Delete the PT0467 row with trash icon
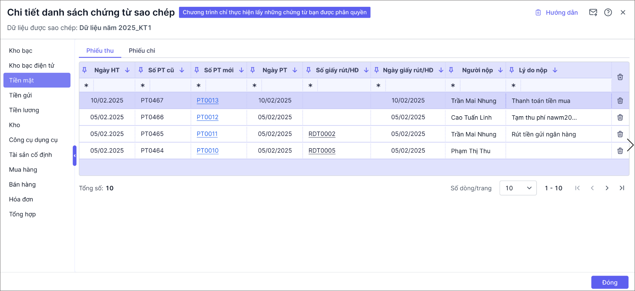Viewport: 635px width, 291px height. (620, 101)
